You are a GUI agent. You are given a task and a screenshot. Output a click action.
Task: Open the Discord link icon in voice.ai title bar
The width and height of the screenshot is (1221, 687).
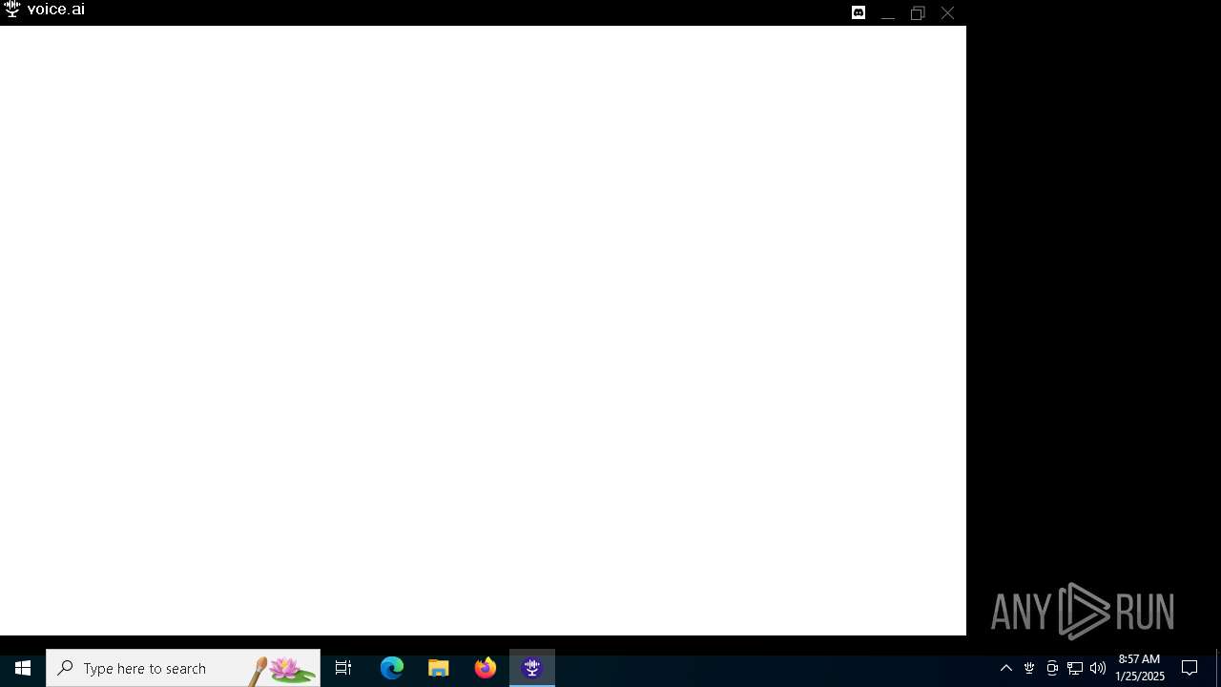click(859, 12)
